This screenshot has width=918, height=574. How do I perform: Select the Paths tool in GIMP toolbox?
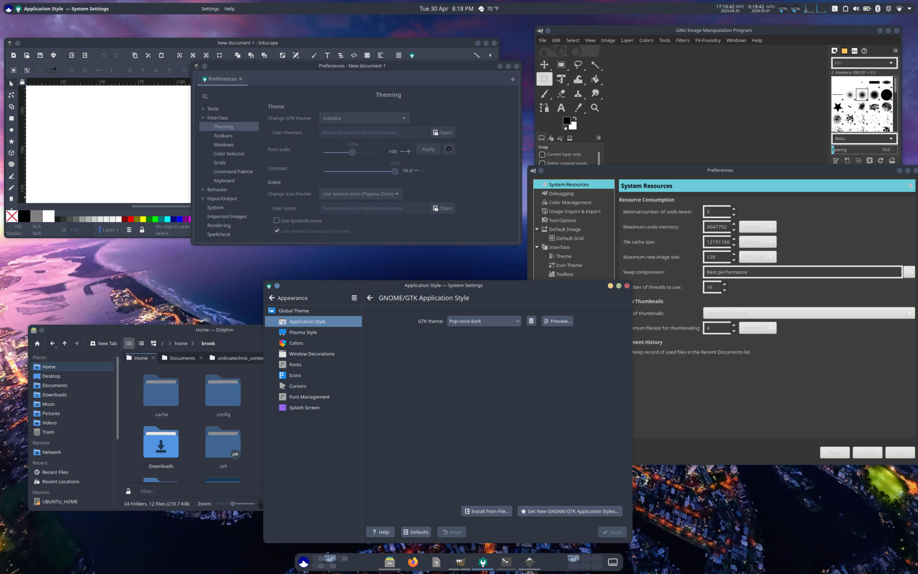(x=544, y=108)
